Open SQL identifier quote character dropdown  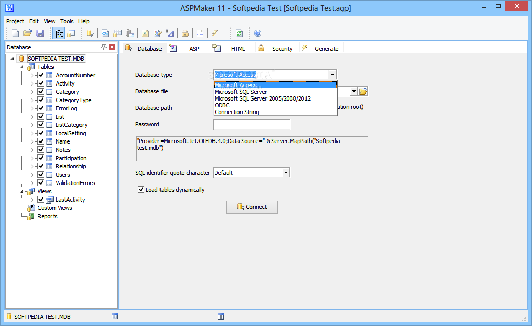point(286,173)
